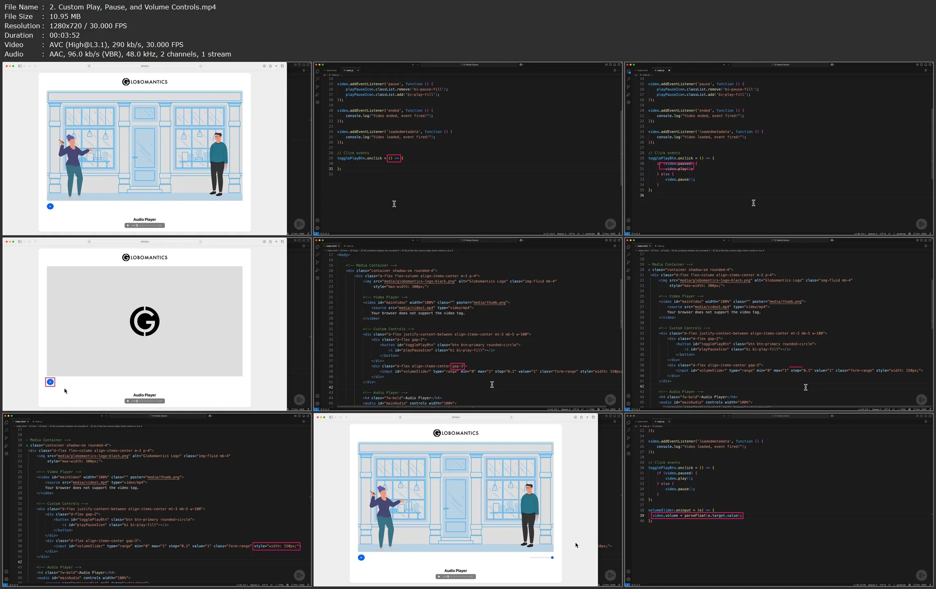The image size is (936, 589).
Task: Open Search icon in frame highlighting '() =>'
Action: 318,79
